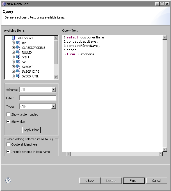
Task: Expand the SYSCAT schema node
Action: tap(13, 67)
